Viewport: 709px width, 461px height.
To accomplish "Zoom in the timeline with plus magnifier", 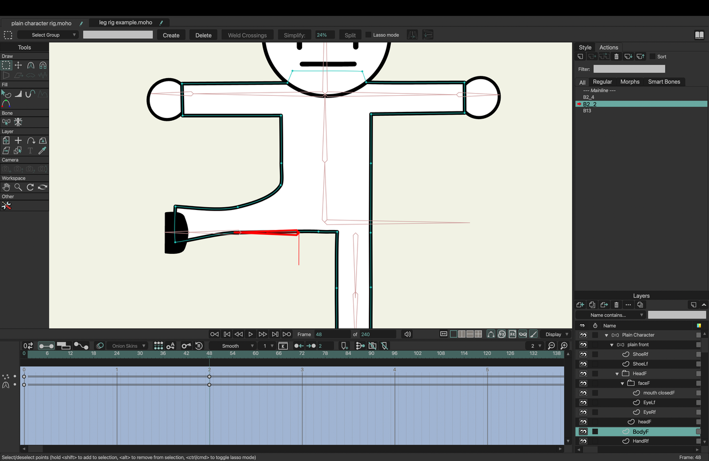I will tap(564, 346).
